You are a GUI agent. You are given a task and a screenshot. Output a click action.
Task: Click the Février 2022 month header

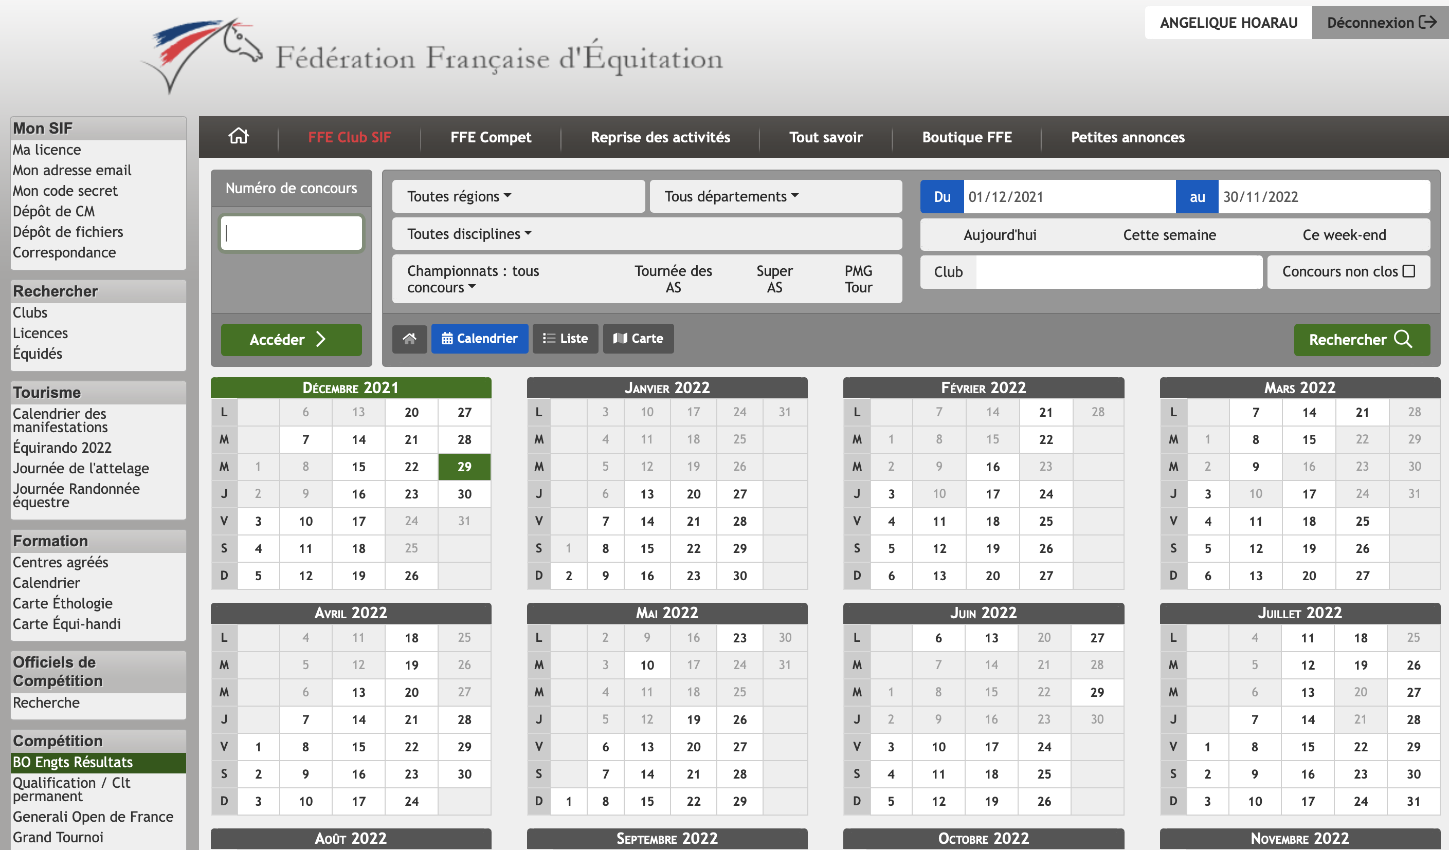tap(983, 387)
